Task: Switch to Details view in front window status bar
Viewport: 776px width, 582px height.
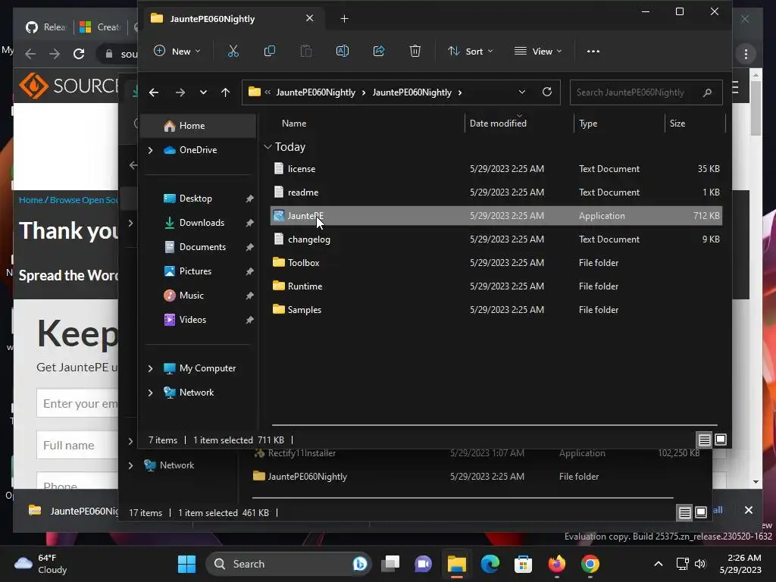Action: 704,440
